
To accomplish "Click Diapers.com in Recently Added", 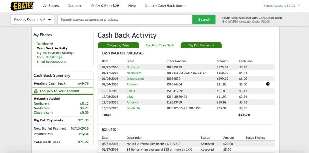I will coord(43,112).
